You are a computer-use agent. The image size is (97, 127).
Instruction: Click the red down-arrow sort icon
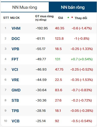pos(72,18)
